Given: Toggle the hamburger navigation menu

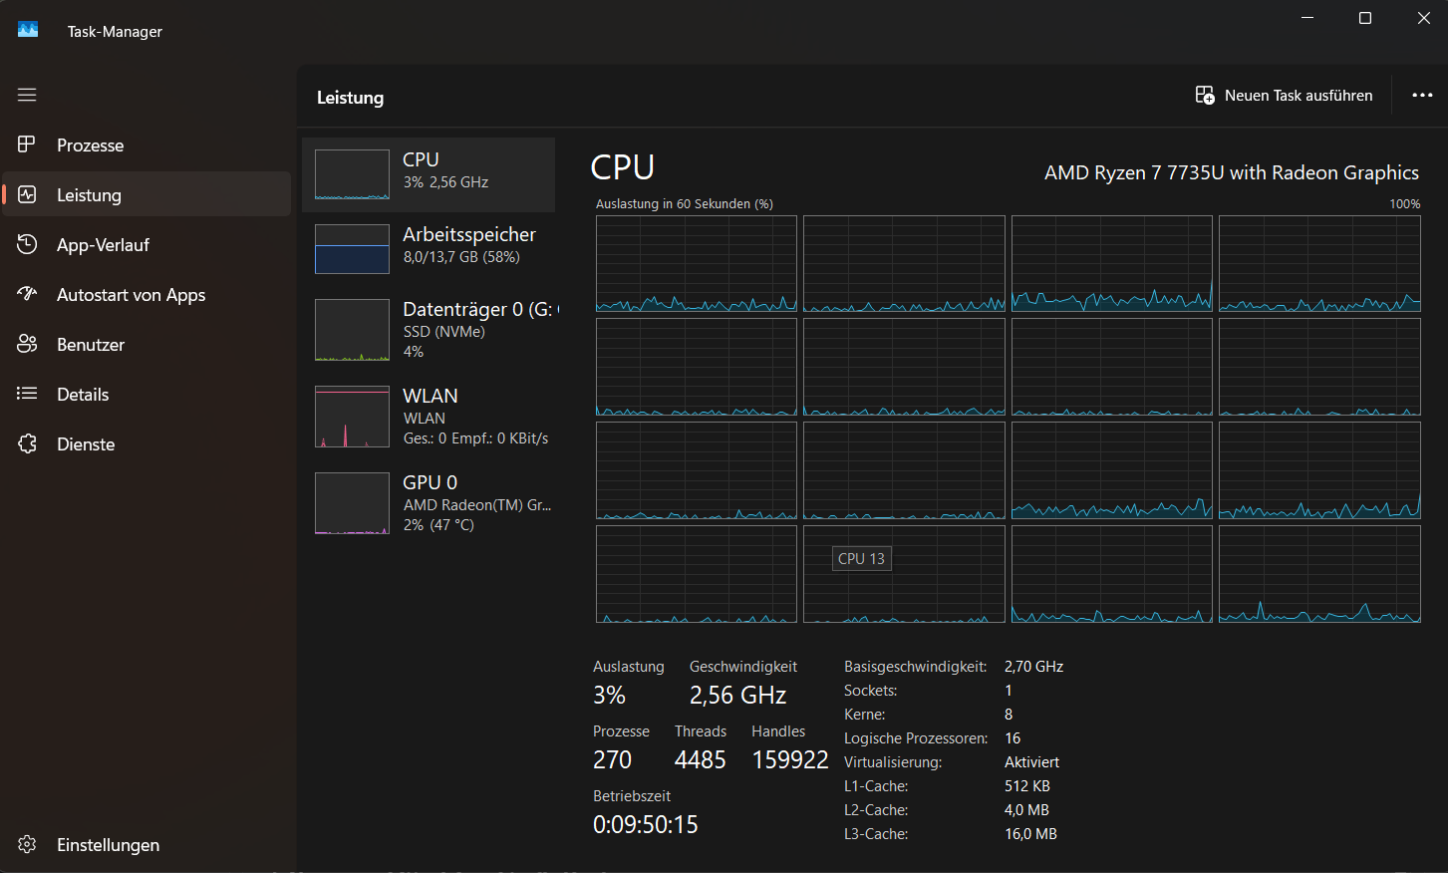Looking at the screenshot, I should (x=27, y=95).
